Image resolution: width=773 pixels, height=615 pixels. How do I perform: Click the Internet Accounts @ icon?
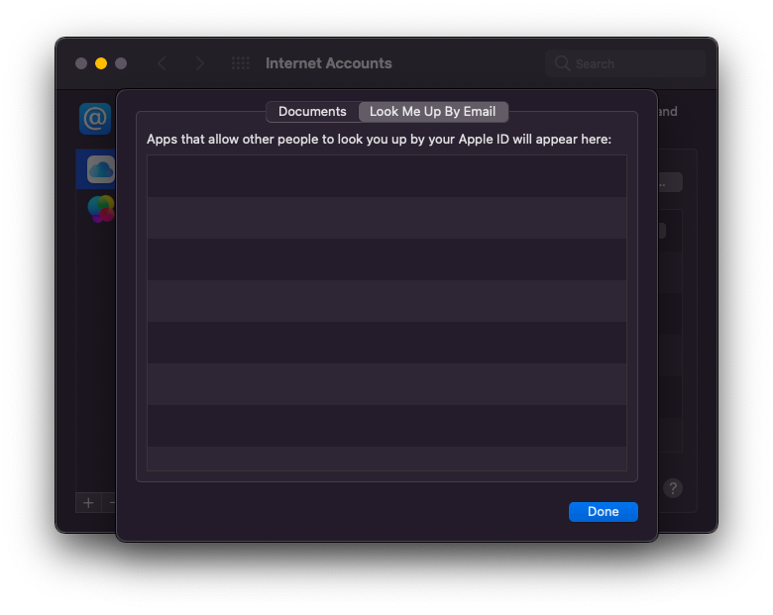(x=95, y=119)
